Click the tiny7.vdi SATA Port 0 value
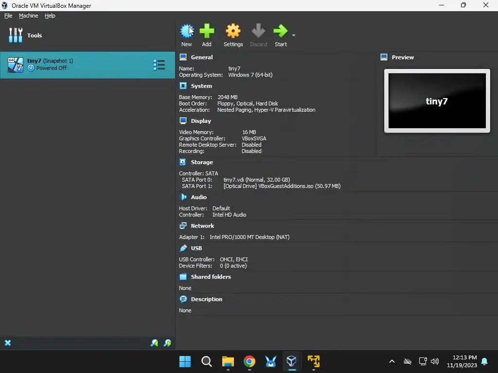 (x=257, y=180)
